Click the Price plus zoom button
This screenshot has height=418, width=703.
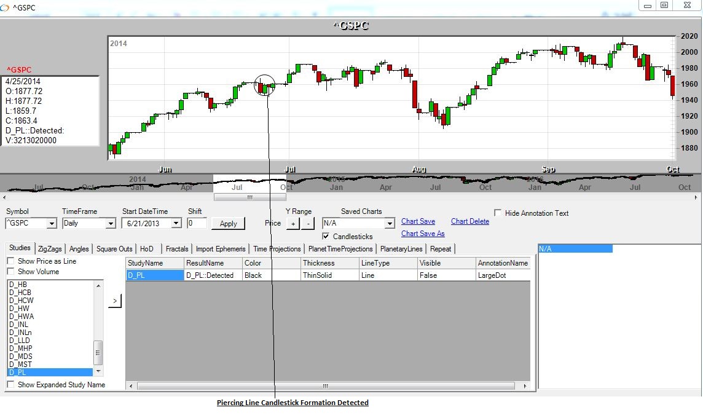293,224
